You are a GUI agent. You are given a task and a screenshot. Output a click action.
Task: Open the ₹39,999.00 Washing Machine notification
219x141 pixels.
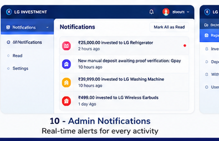[x=124, y=82]
